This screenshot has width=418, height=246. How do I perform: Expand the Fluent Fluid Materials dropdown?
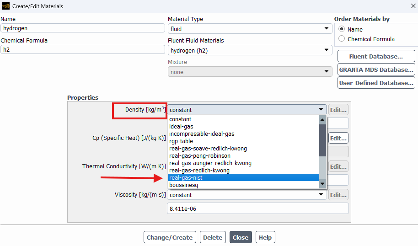pyautogui.click(x=250, y=50)
